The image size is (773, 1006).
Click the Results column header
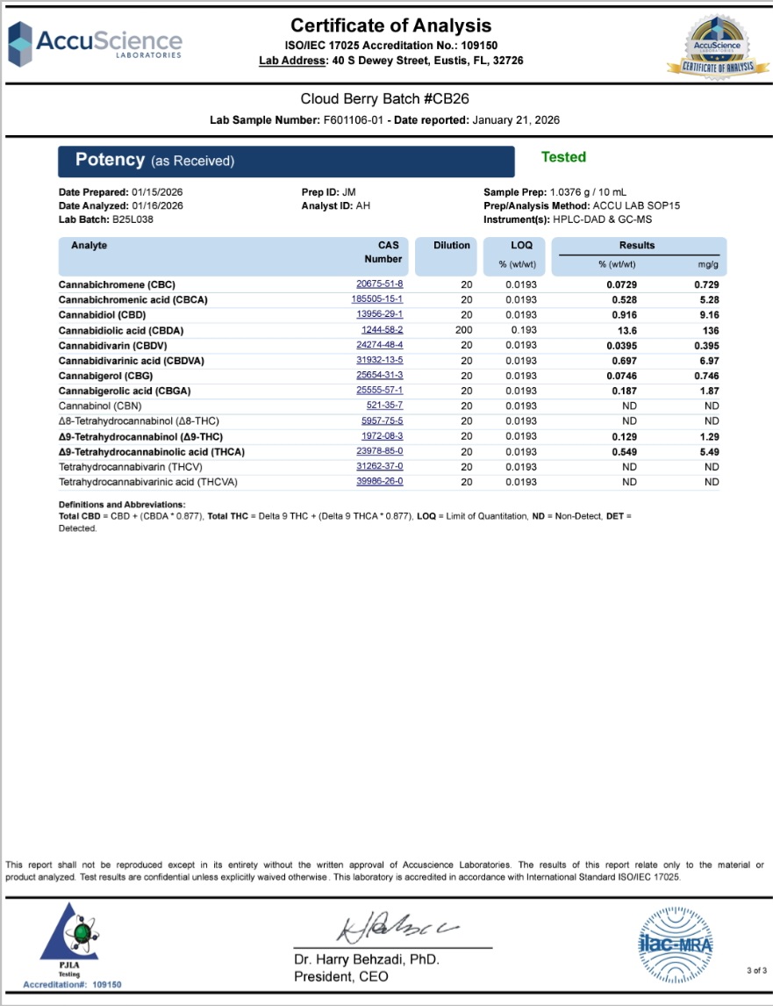(637, 245)
